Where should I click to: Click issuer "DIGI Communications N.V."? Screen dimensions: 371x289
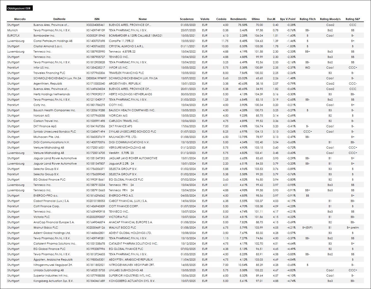click(x=52, y=142)
